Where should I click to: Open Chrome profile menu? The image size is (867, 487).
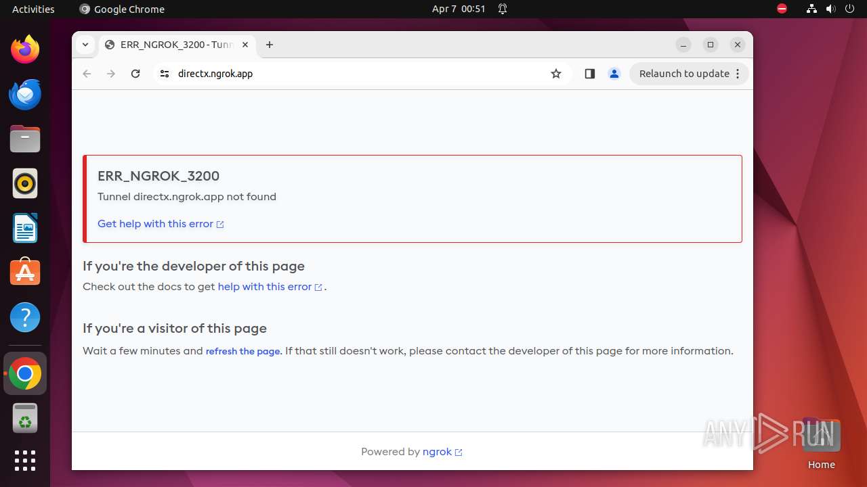point(614,74)
